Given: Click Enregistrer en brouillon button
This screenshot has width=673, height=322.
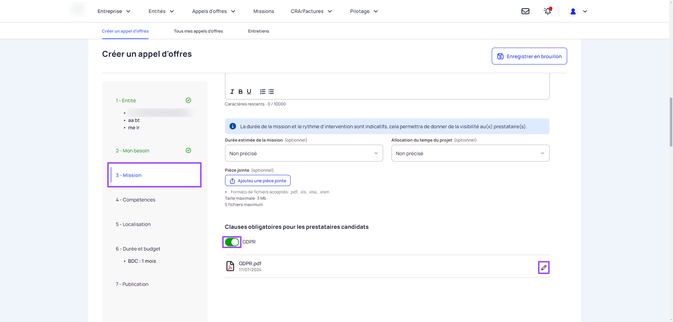Looking at the screenshot, I should point(529,56).
